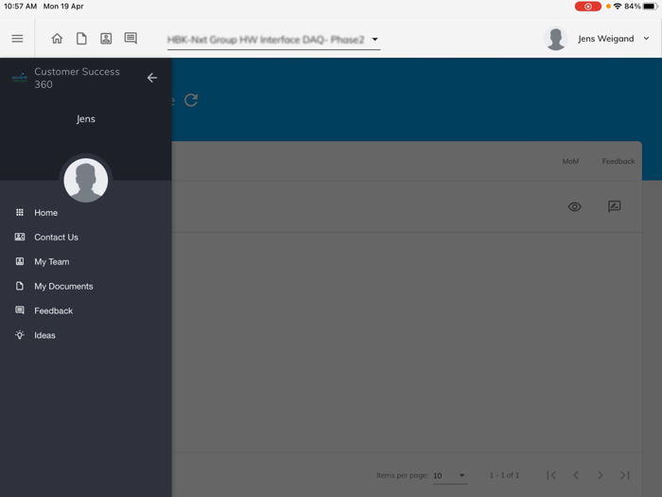Image resolution: width=662 pixels, height=497 pixels.
Task: Click the Feedback column header
Action: click(x=618, y=162)
